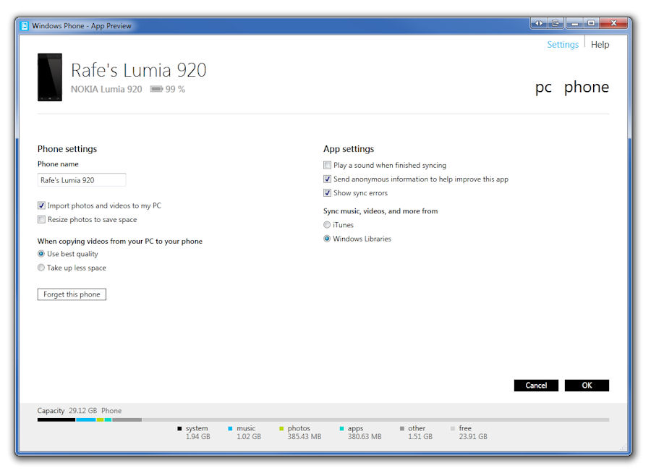Click the free space portion of capacity bar
This screenshot has height=476, width=651.
click(375, 420)
